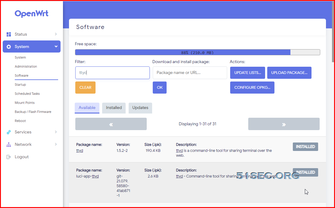Click the ttyd package name link
The width and height of the screenshot is (335, 208).
click(80, 151)
